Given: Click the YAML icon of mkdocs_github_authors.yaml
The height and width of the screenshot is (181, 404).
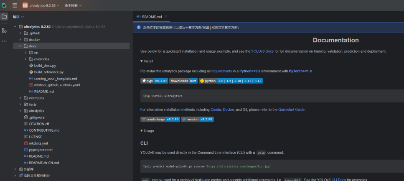Looking at the screenshot, I should pos(31,85).
